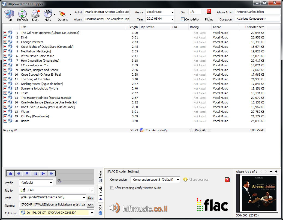Image resolution: width=283 pixels, height=220 pixels.
Task: Click the right star beside Rate All
Action: pyautogui.click(x=209, y=130)
